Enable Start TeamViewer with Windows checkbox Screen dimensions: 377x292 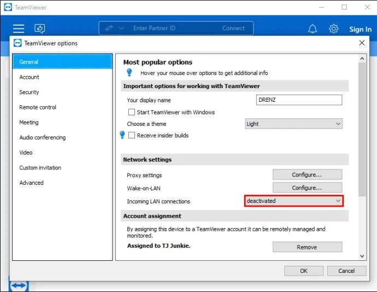tap(132, 112)
